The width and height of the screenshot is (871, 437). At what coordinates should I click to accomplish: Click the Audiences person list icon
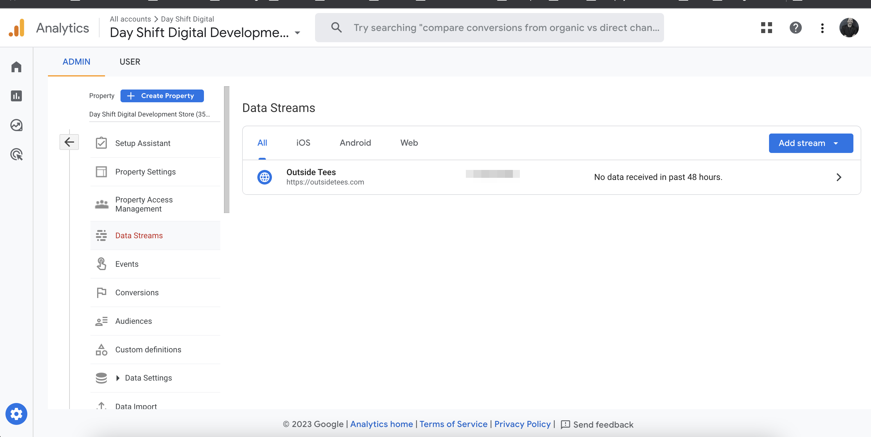tap(101, 321)
